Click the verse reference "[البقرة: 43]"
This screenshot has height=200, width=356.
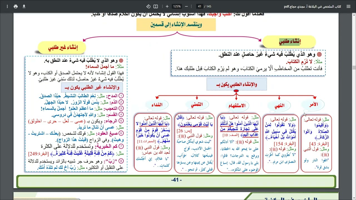[x=320, y=144]
